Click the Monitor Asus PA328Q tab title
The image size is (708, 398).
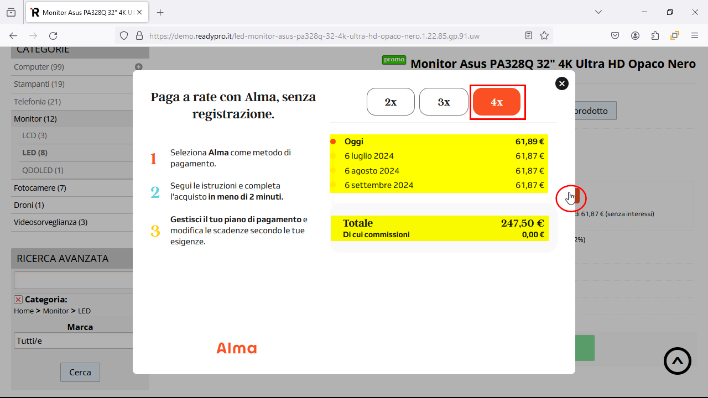[88, 12]
